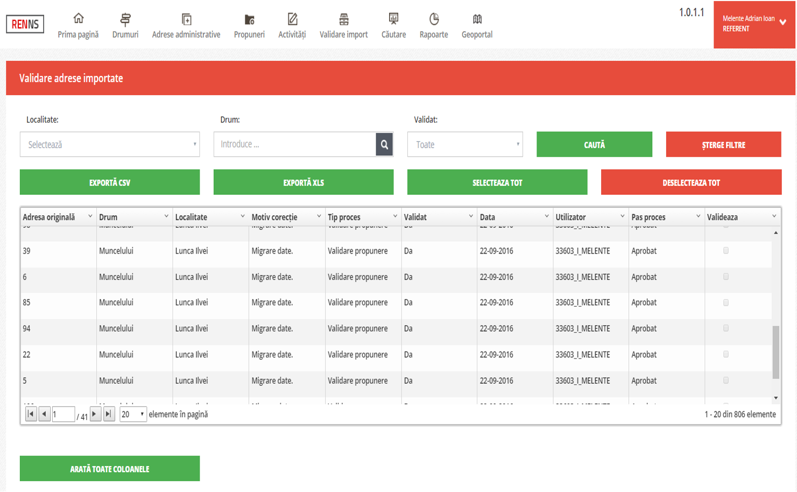Open the Validare import menu
This screenshot has height=492, width=797.
tap(343, 26)
